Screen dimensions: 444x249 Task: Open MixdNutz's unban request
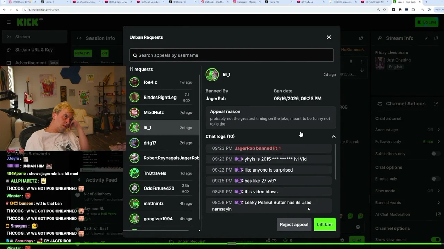[x=162, y=113]
